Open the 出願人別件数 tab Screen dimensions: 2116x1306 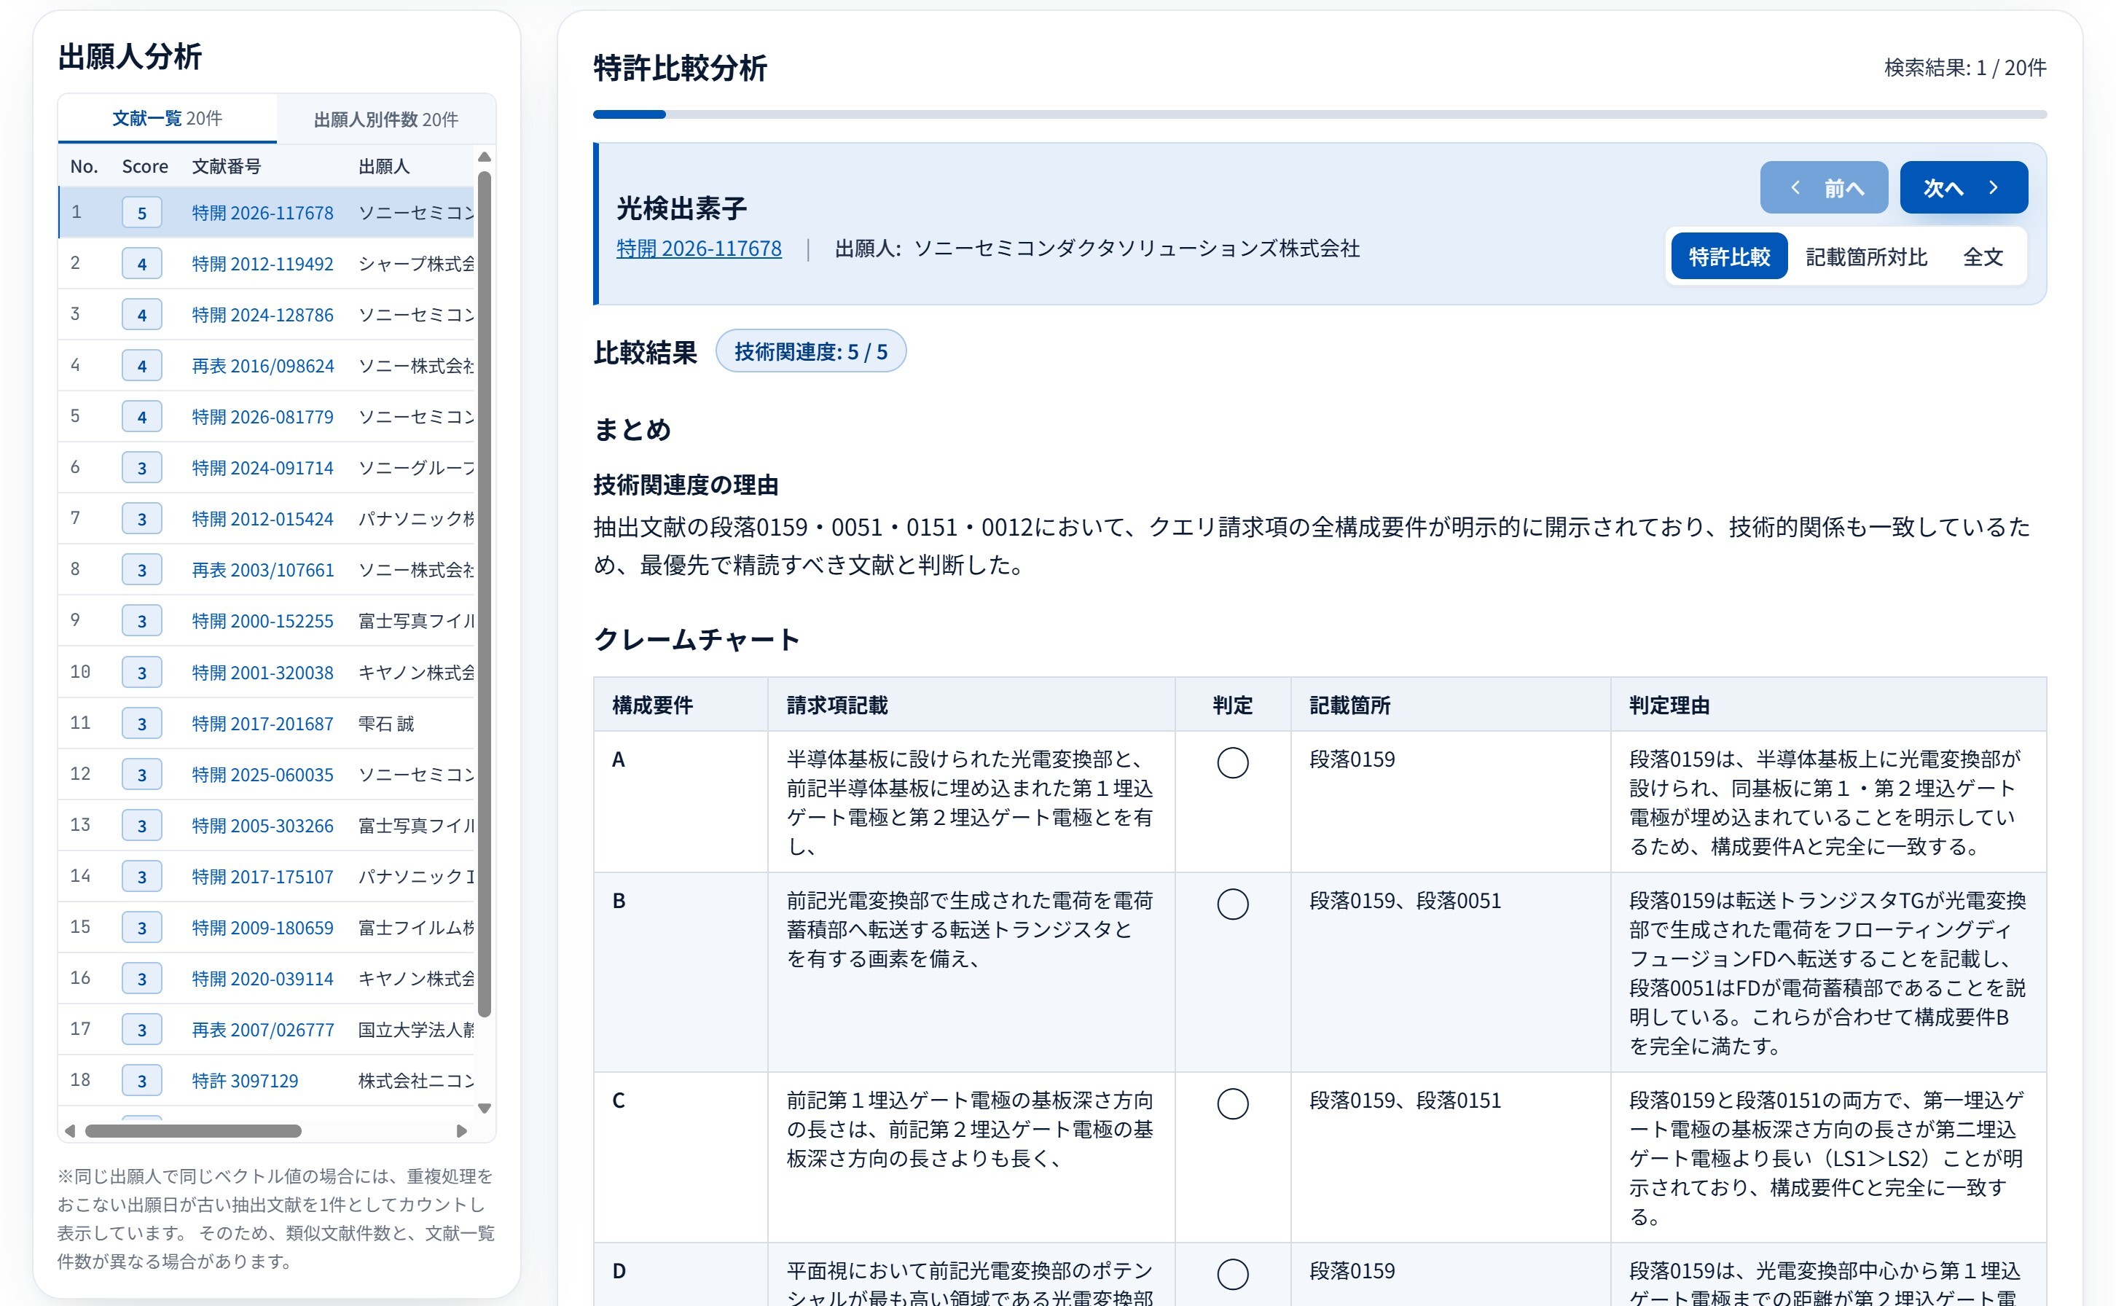click(x=386, y=120)
